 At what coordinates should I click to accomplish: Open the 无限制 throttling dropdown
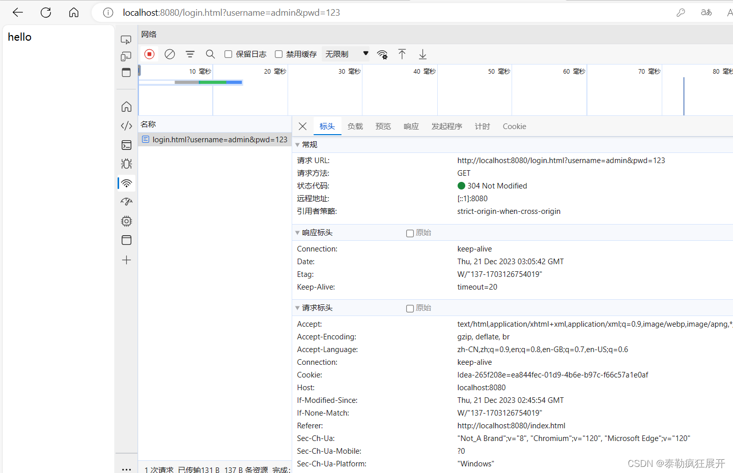(x=346, y=54)
